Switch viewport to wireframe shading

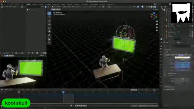pyautogui.click(x=149, y=7)
